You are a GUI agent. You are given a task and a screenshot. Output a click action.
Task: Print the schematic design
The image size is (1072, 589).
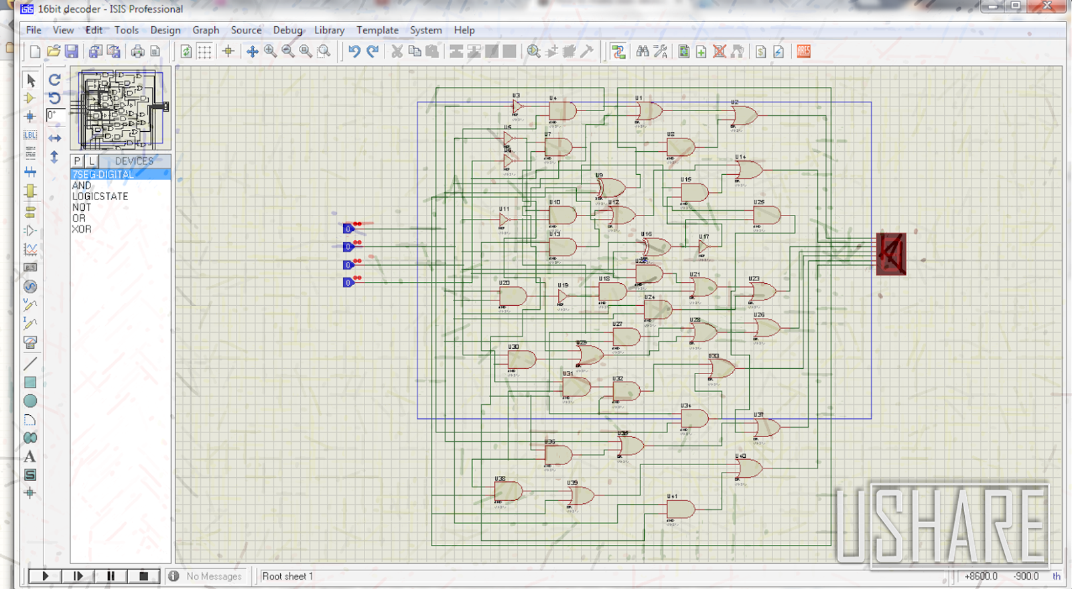coord(137,52)
